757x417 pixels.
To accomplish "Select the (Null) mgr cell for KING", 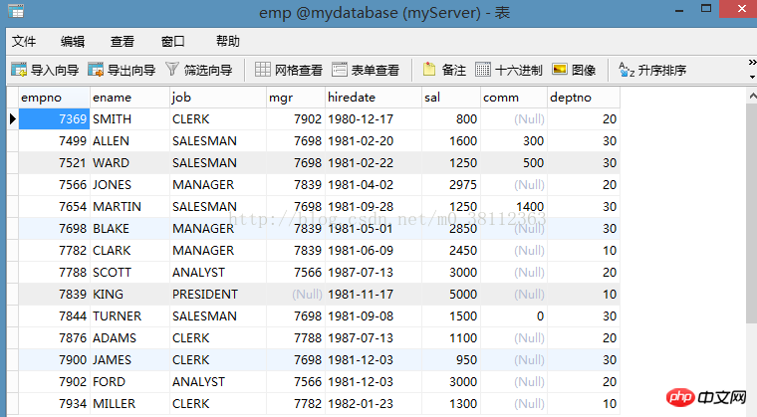I will click(x=296, y=294).
